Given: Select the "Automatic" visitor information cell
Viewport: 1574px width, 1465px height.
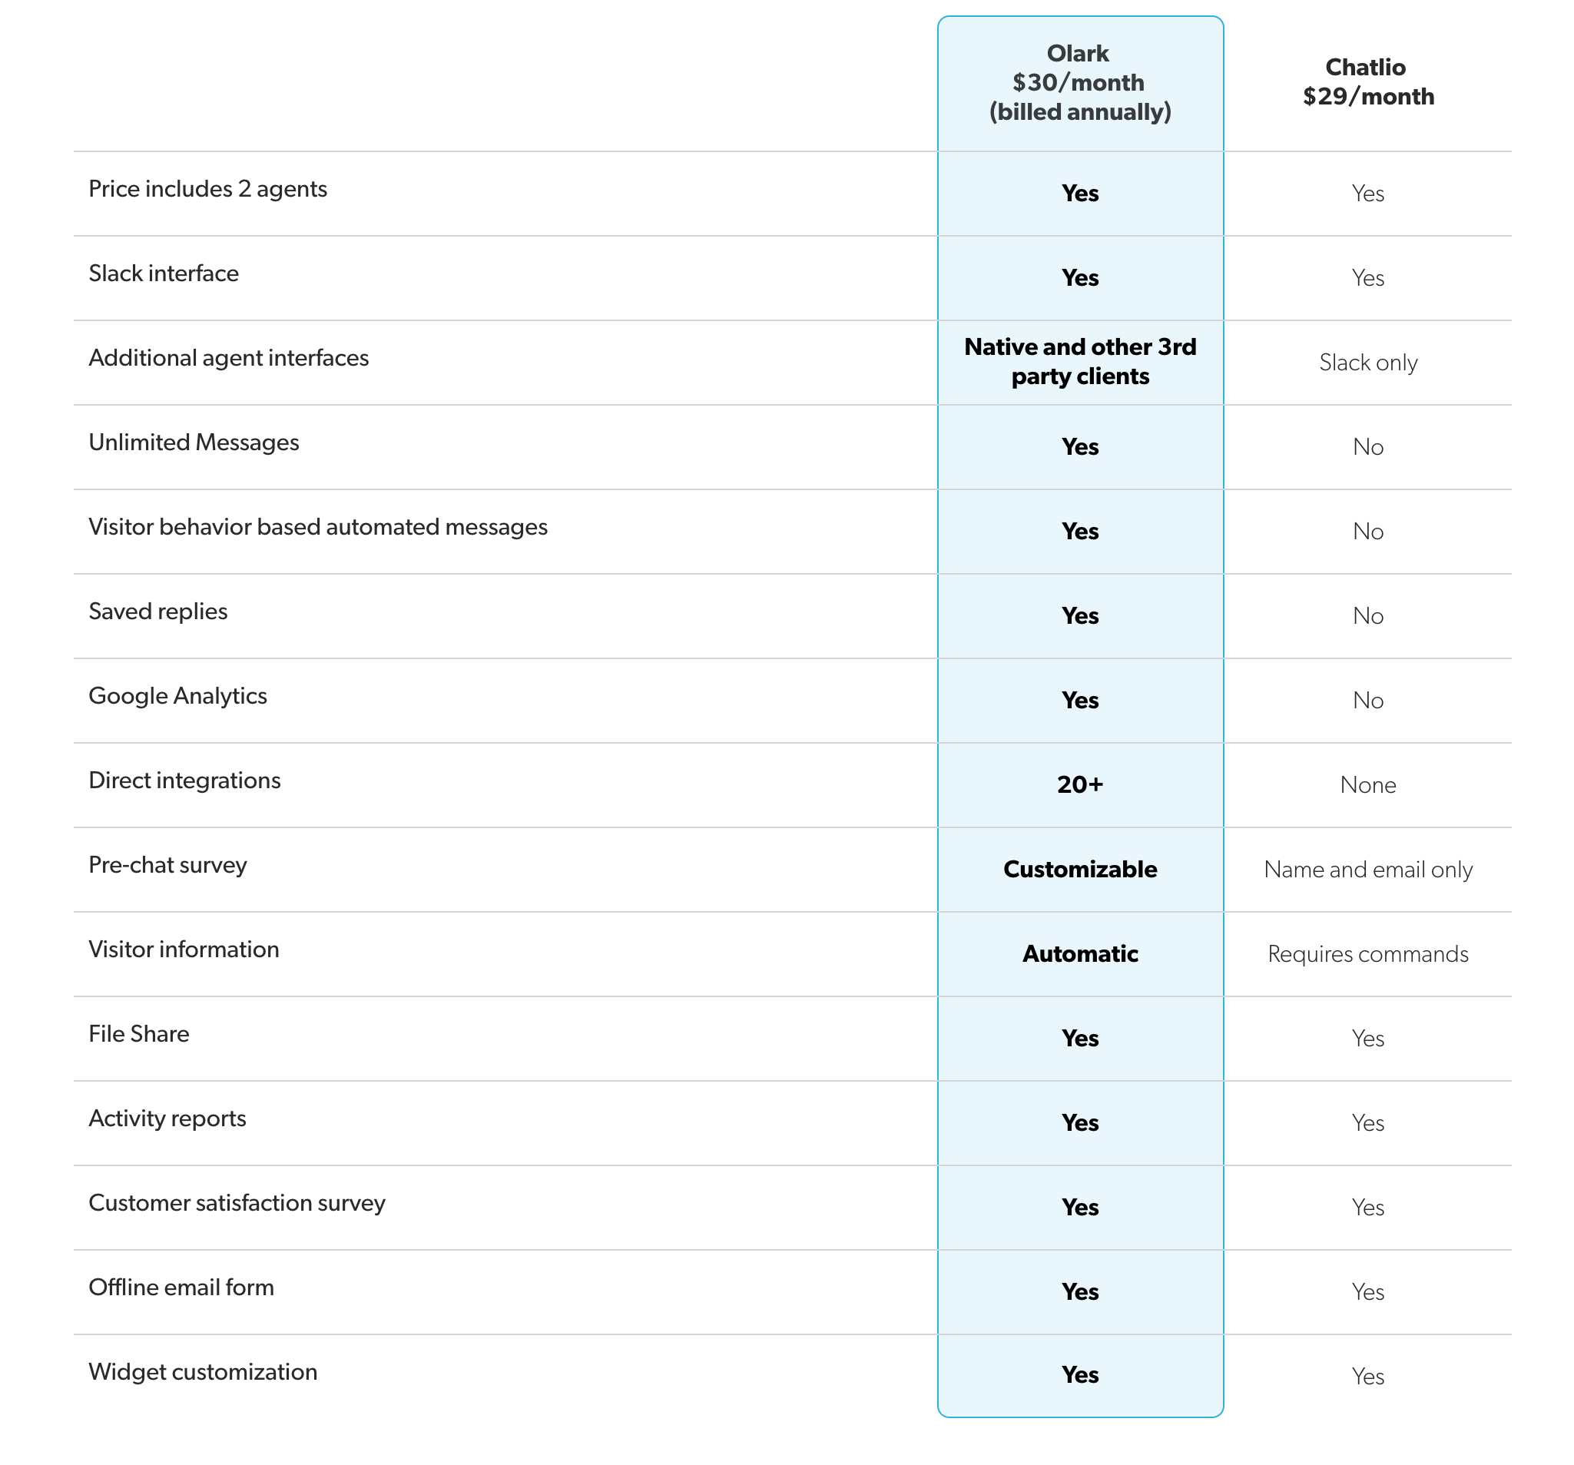Looking at the screenshot, I should [x=1079, y=954].
